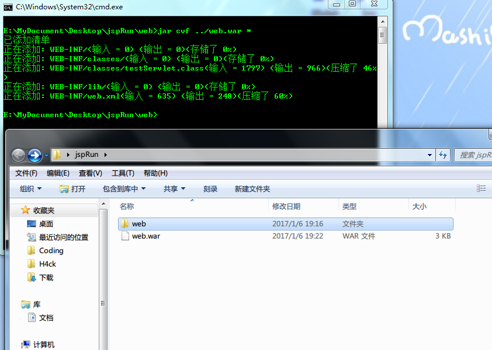Open the 共享 dropdown
This screenshot has width=492, height=350.
(x=175, y=188)
